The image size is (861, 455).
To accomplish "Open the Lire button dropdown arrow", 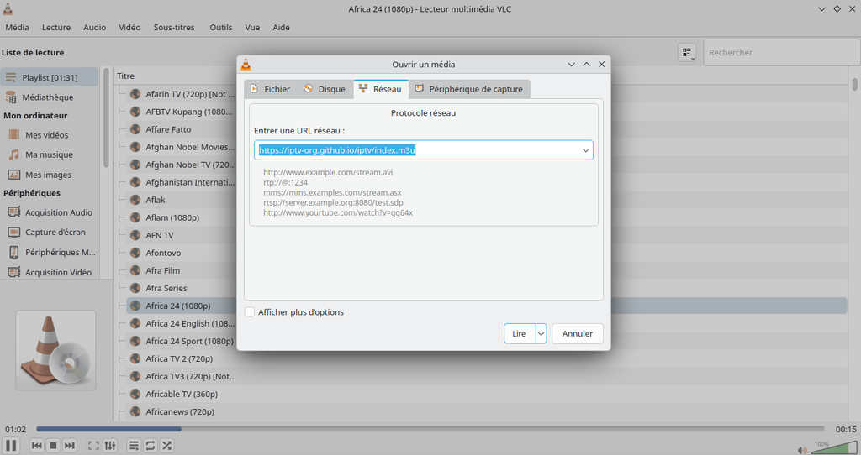I will [541, 333].
